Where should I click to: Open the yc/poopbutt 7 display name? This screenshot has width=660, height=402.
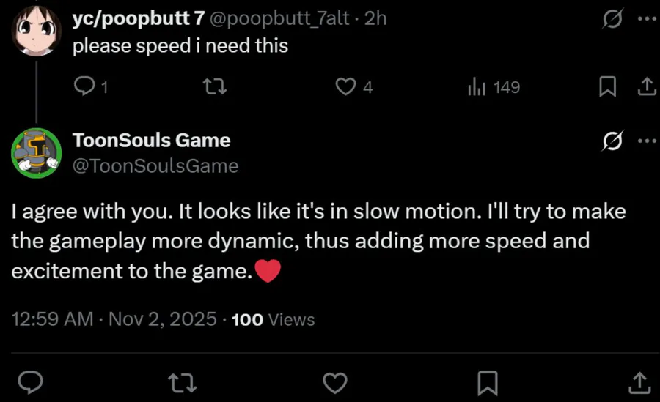[138, 20]
